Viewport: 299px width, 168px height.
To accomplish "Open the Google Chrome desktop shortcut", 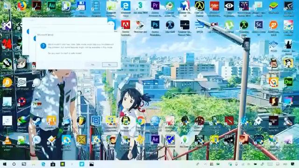I will [140, 121].
